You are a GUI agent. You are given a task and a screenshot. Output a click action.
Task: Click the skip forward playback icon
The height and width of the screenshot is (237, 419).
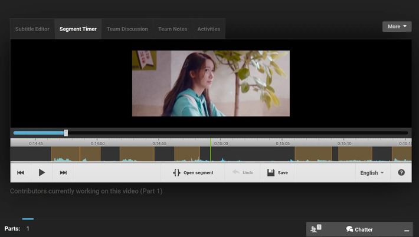(x=63, y=173)
